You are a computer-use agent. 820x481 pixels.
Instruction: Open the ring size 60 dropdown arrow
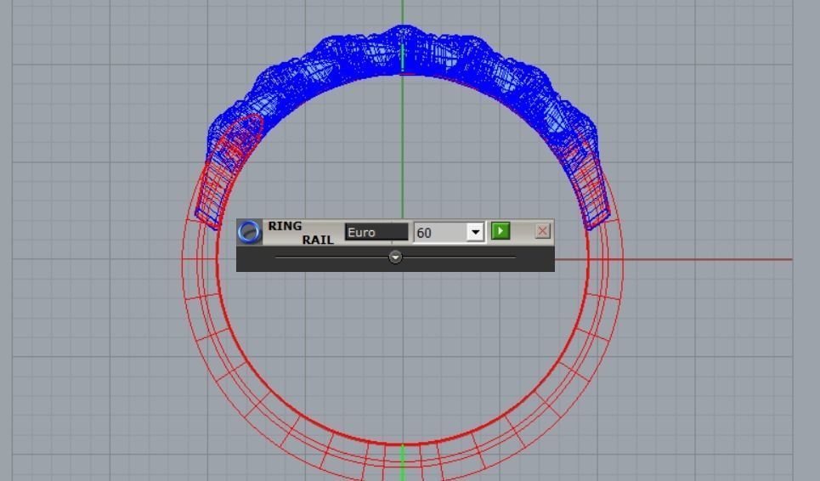(475, 232)
